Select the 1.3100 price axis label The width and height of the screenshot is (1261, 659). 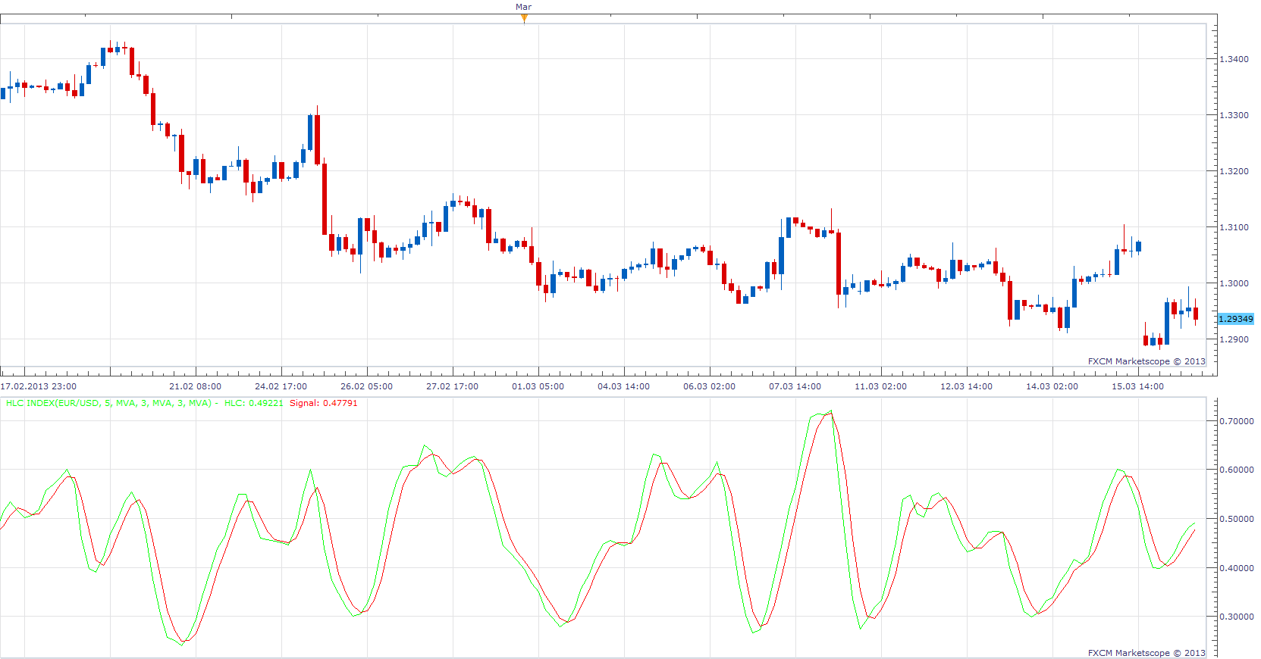(x=1234, y=227)
